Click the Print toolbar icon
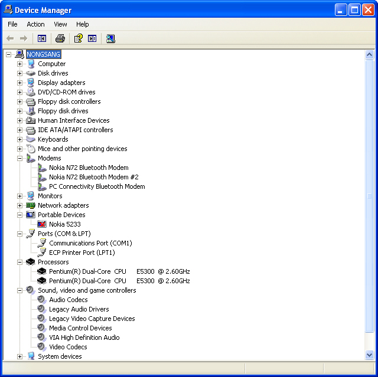Screen dimensions: 378x377 click(60, 38)
